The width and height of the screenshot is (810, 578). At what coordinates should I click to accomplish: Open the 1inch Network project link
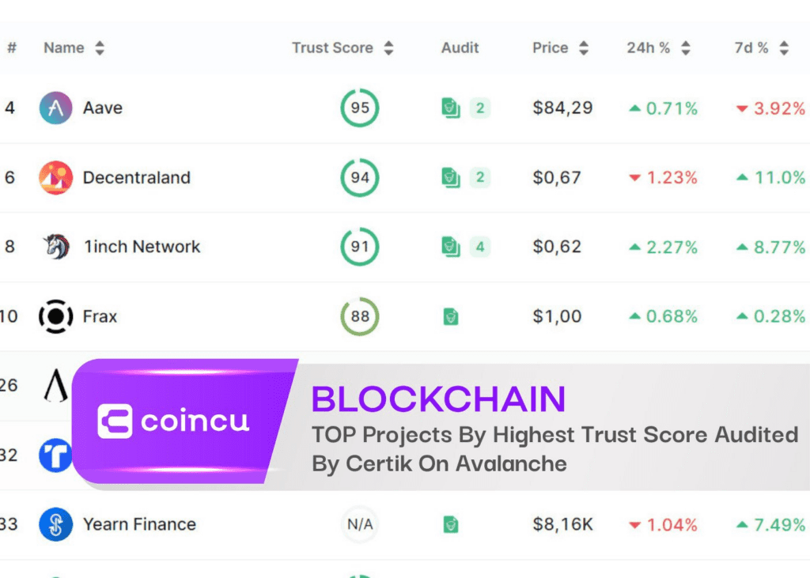(x=142, y=247)
